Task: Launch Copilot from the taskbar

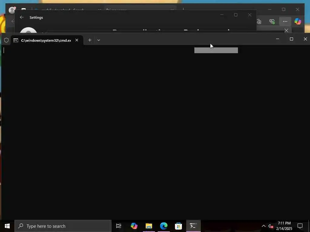Action: [x=134, y=226]
